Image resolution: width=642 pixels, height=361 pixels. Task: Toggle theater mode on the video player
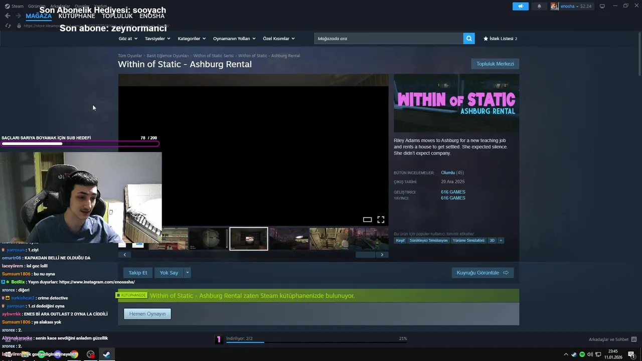[367, 220]
